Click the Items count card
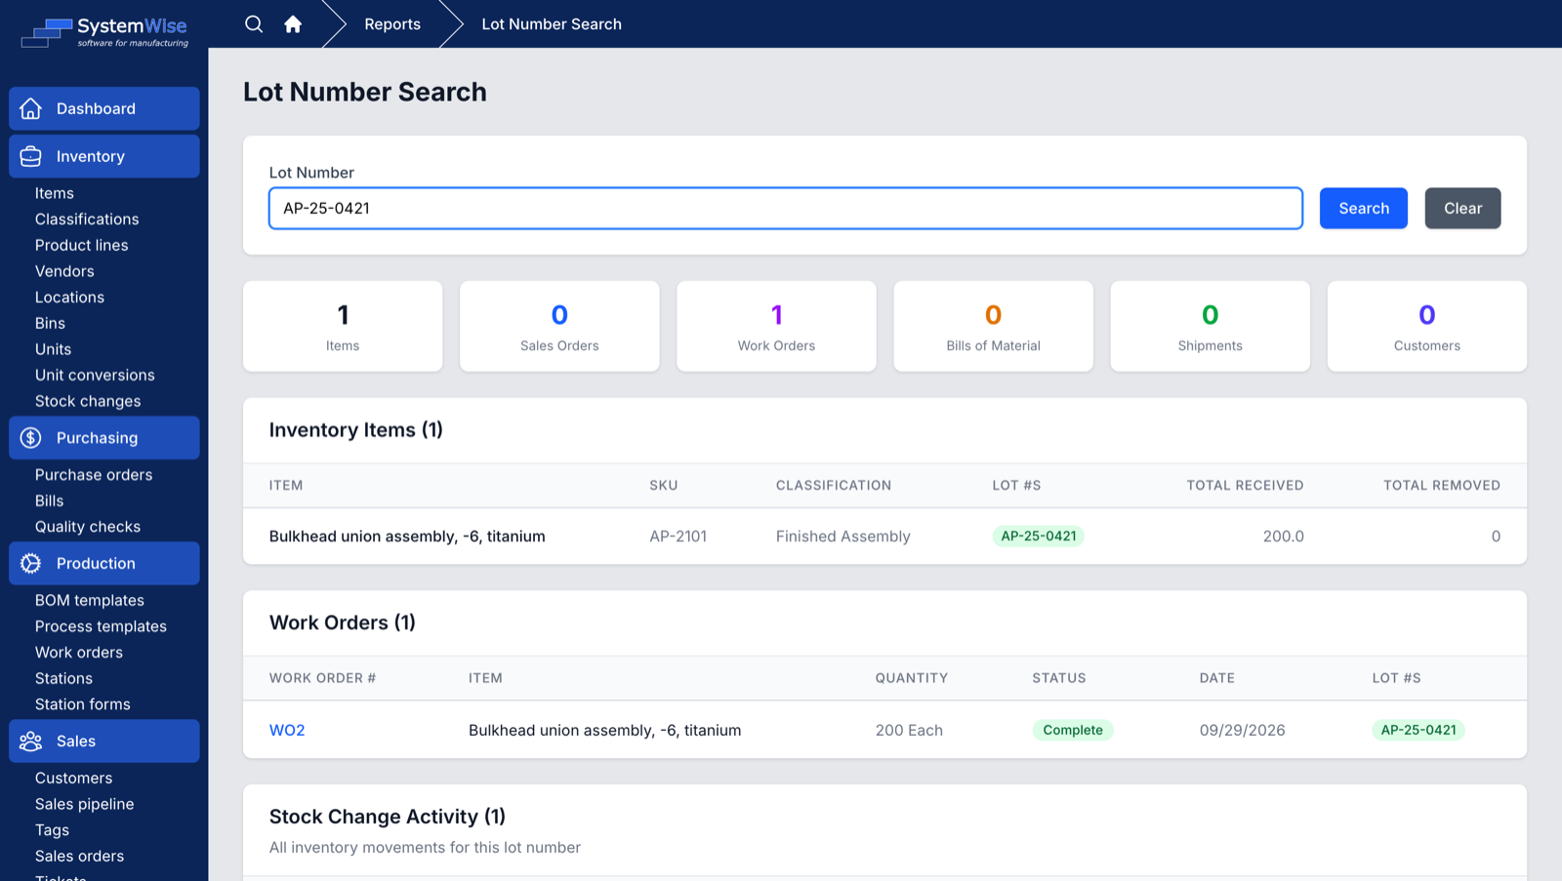 pos(343,326)
